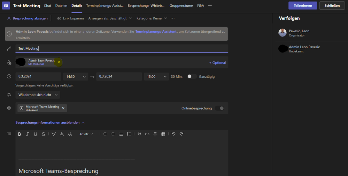Switch to the Dateien tab
The image size is (348, 176).
click(61, 6)
